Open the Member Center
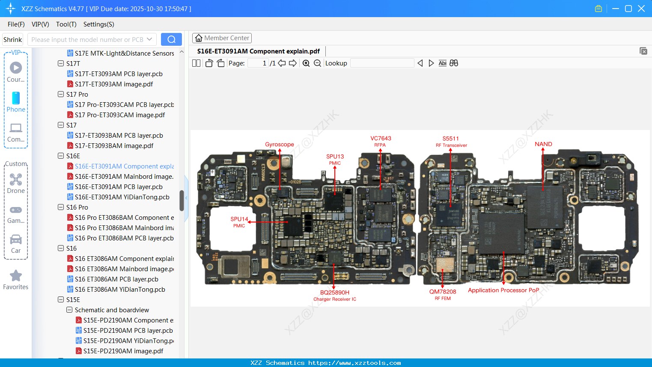The height and width of the screenshot is (367, 652). tap(222, 38)
